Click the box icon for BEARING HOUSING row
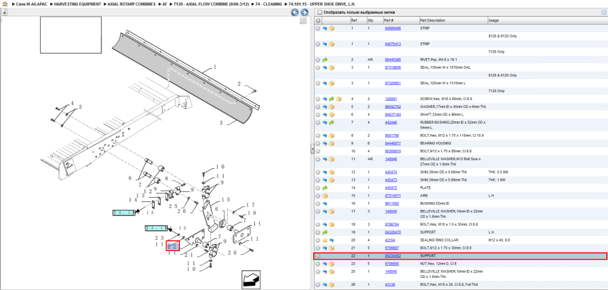Screen dimensions: 608x290 point(332,143)
